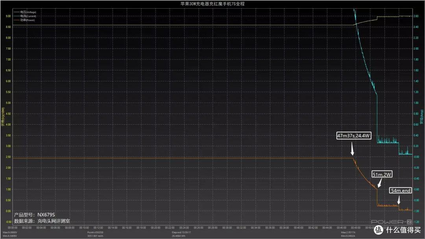Click the 电压(Voltage) legend entry
Screen dimensions: 425x239
[x=25, y=12]
